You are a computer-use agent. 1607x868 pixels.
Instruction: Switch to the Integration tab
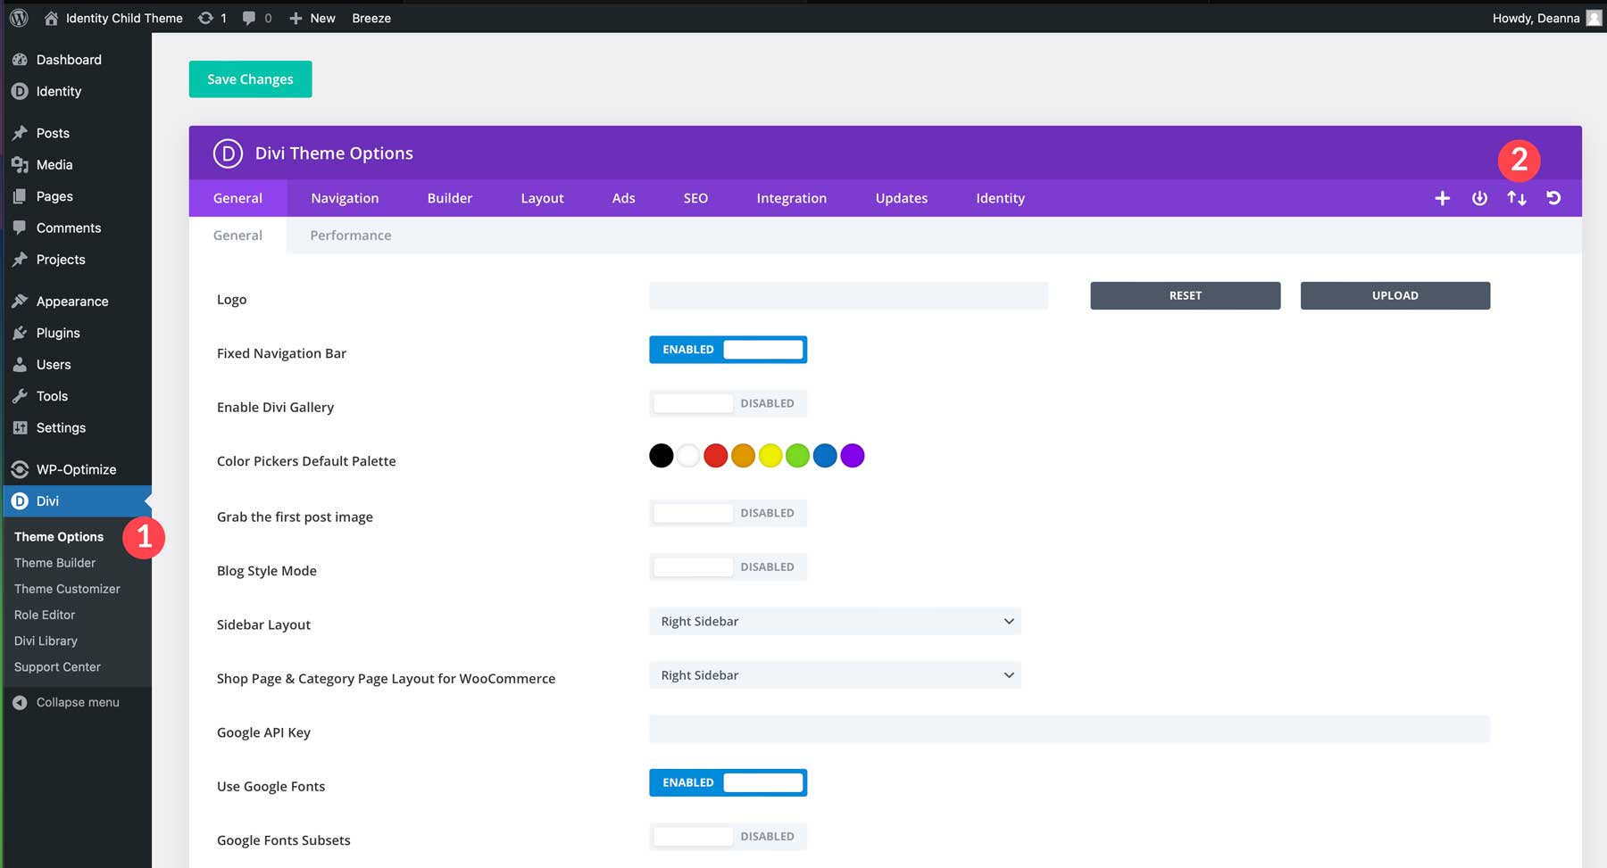coord(791,198)
